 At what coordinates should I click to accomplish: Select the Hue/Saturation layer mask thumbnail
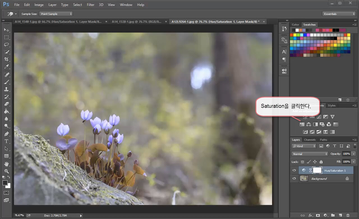pos(317,170)
